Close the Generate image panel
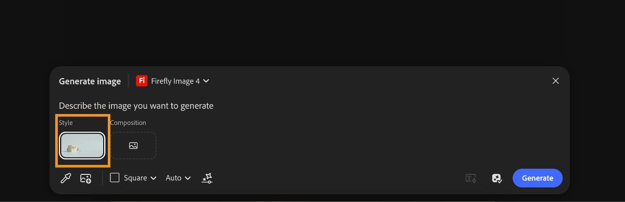Screen dimensions: 625x202 click(x=556, y=81)
